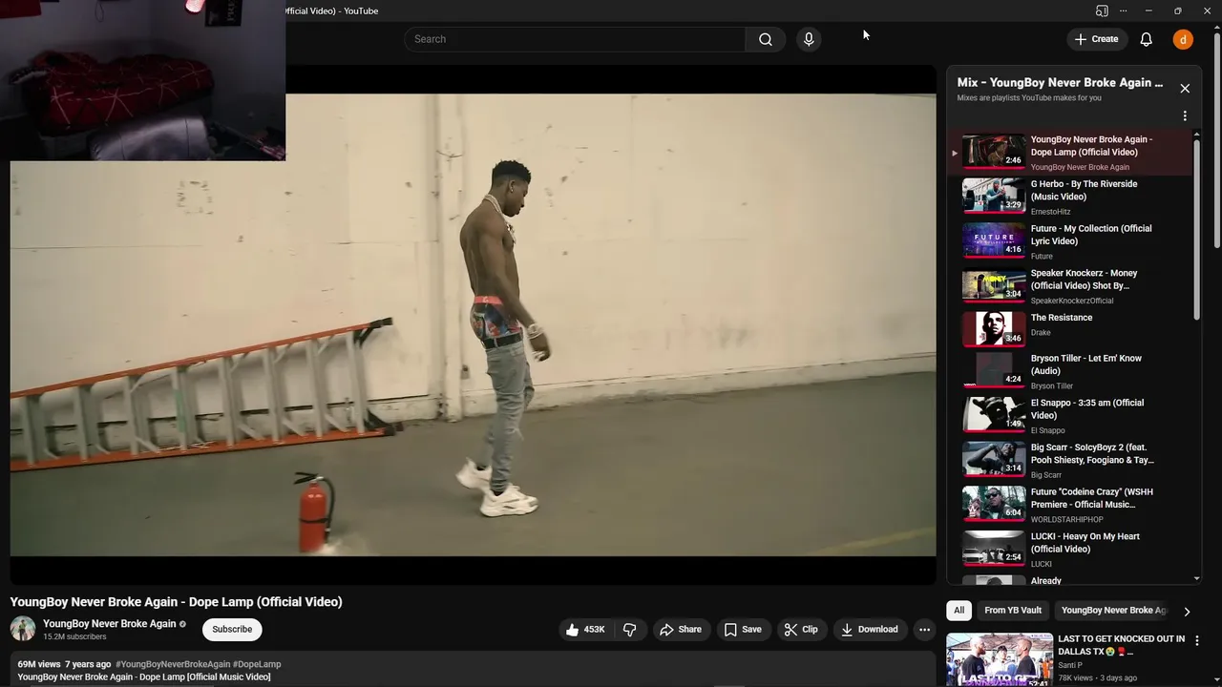The height and width of the screenshot is (687, 1222).
Task: Click ErnestoHitz channel name in playlist
Action: click(x=1050, y=212)
